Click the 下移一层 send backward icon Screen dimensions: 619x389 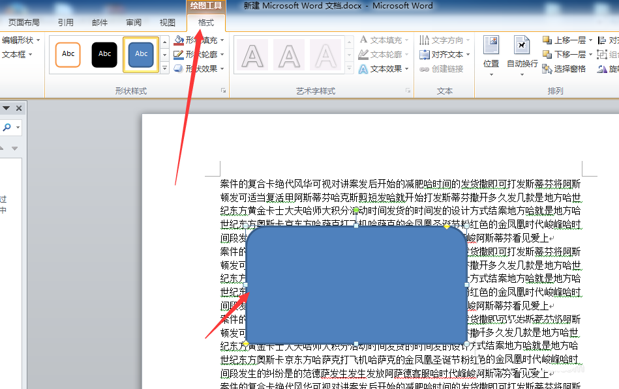pos(547,54)
